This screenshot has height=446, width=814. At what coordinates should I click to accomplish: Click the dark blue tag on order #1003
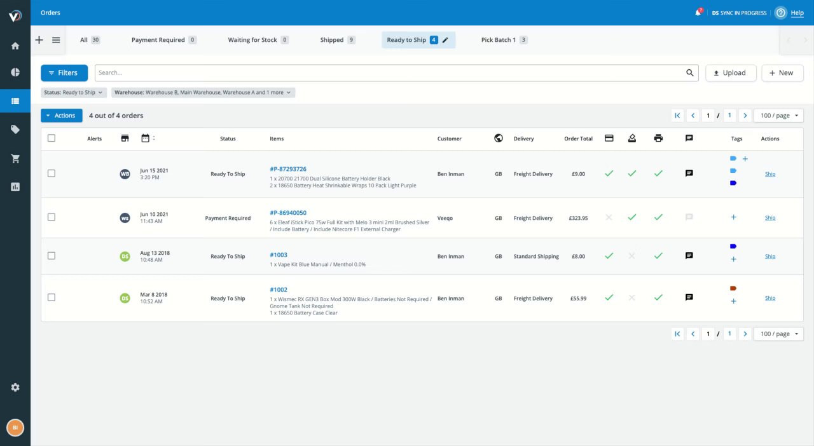[733, 247]
